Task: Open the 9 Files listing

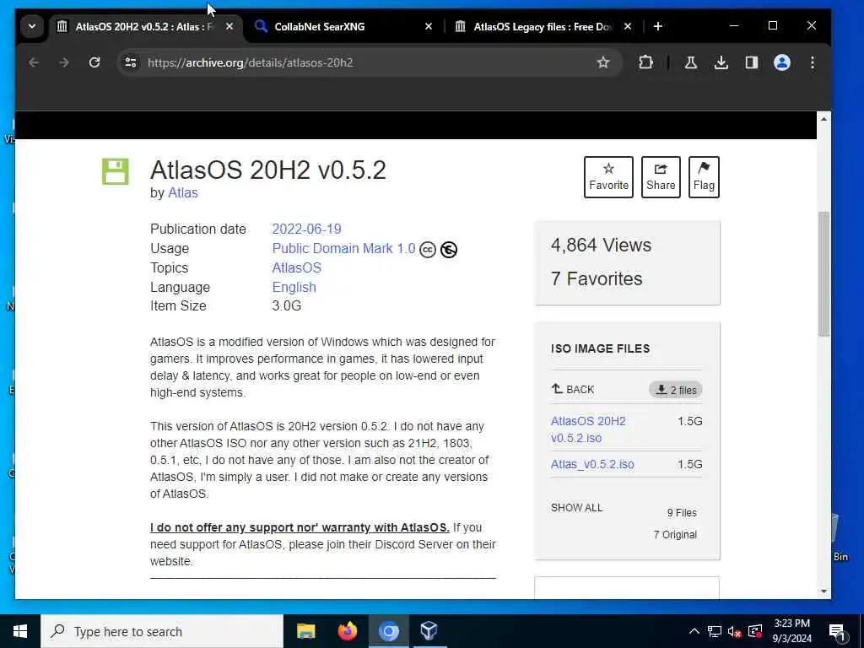Action: (682, 512)
